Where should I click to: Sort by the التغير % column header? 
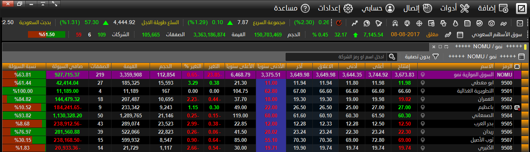point(190,66)
